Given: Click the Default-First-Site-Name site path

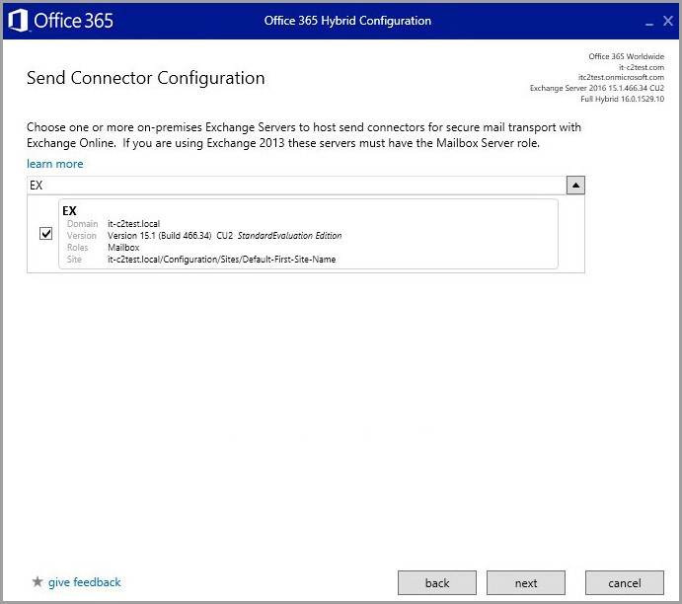Looking at the screenshot, I should click(x=221, y=260).
